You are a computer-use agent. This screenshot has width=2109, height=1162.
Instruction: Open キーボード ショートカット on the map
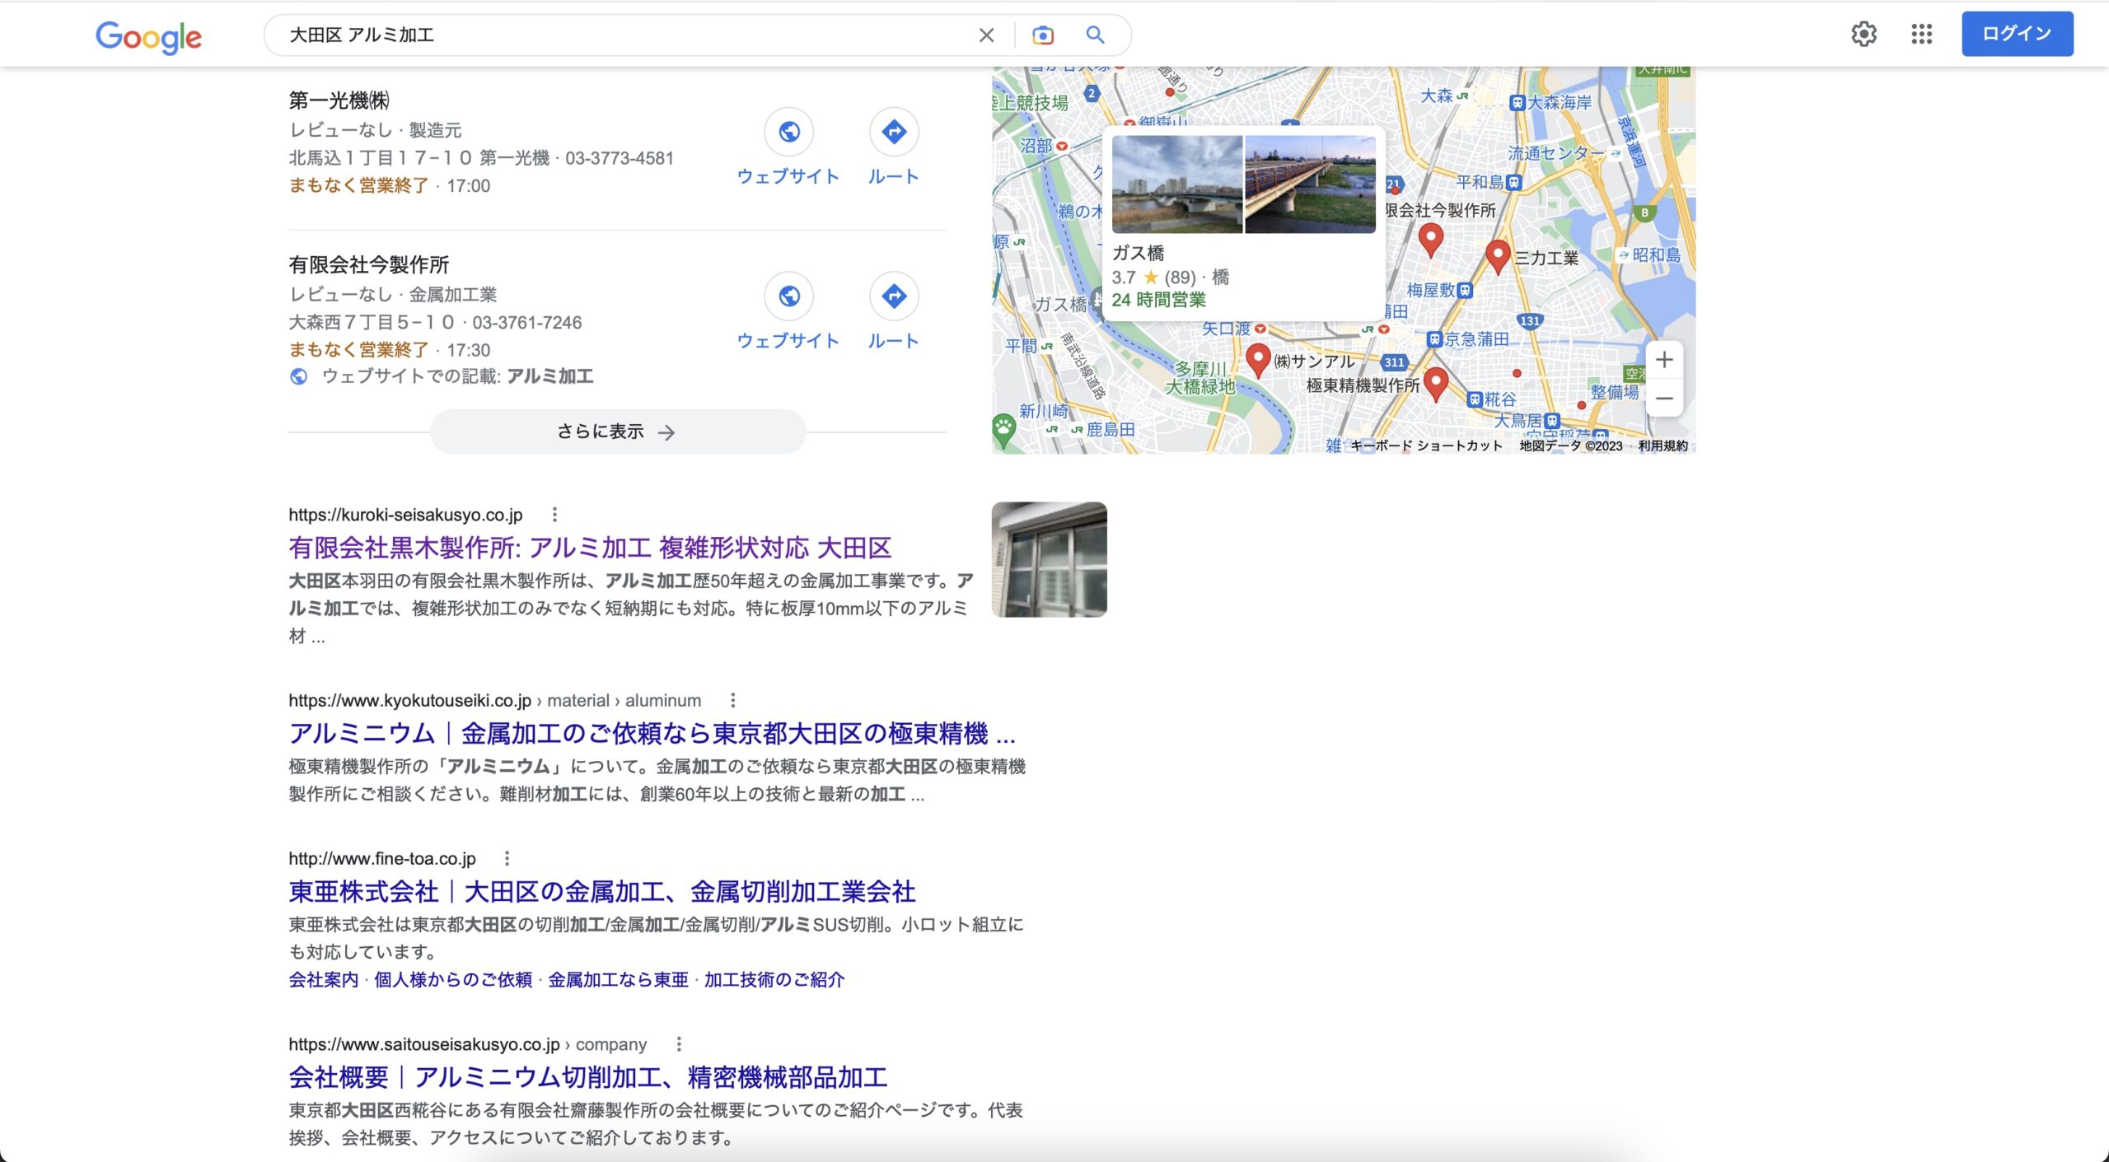[1427, 446]
